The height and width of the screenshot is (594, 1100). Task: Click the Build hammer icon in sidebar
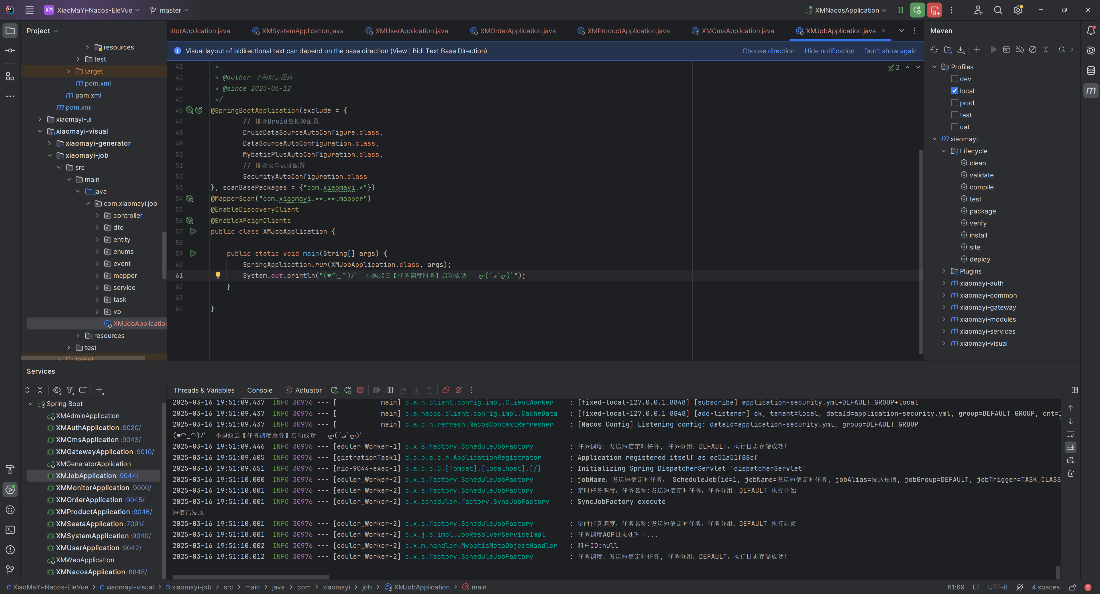(x=10, y=470)
